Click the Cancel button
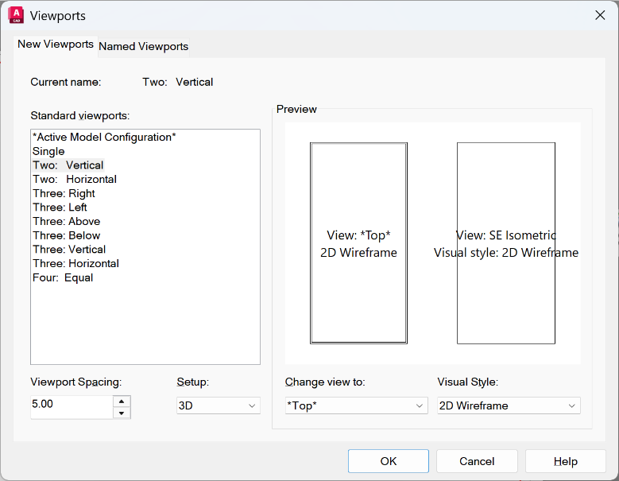The width and height of the screenshot is (619, 481). pos(477,461)
